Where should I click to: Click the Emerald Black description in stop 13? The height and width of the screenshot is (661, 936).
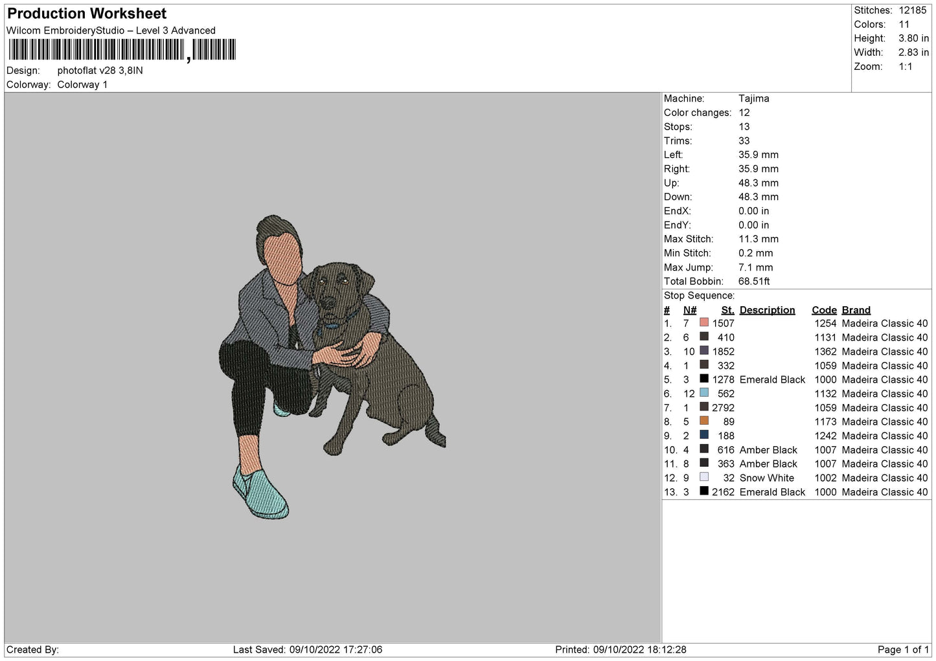coord(772,492)
